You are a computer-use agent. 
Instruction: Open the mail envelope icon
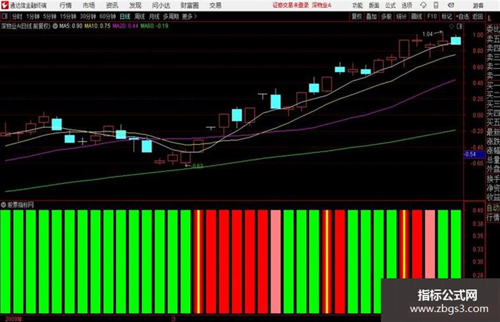click(x=451, y=5)
